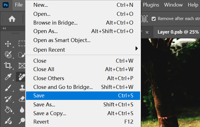The width and height of the screenshot is (200, 127).
Task: Collapse the toolbar with double arrows
Action: pyautogui.click(x=4, y=28)
